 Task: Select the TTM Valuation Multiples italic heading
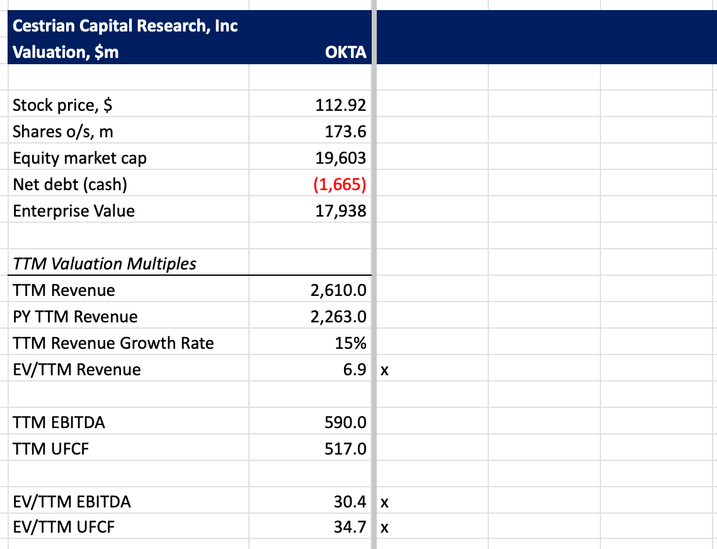click(x=104, y=264)
